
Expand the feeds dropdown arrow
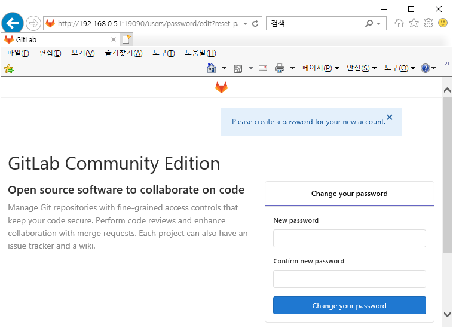[x=251, y=69]
